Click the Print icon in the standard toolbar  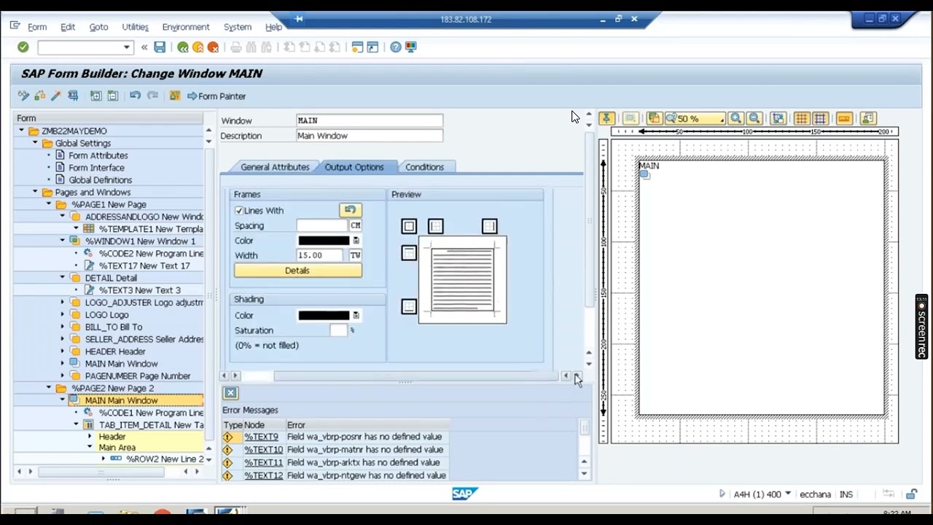pos(235,47)
